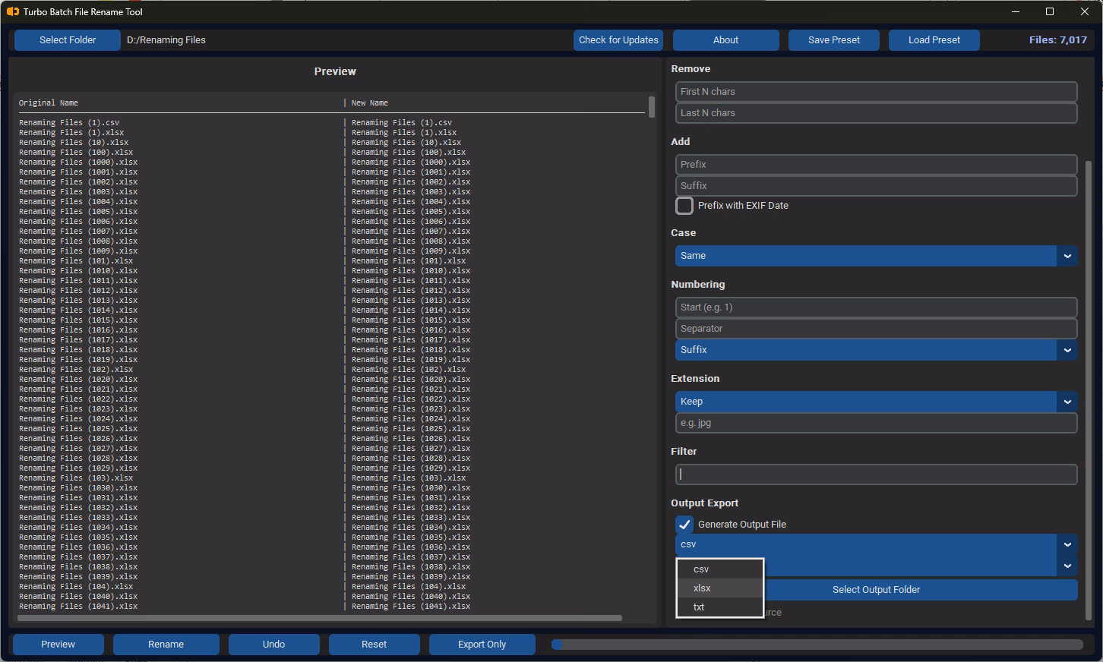1103x662 pixels.
Task: Click original name Renaming Files (1).csv
Action: coord(69,122)
